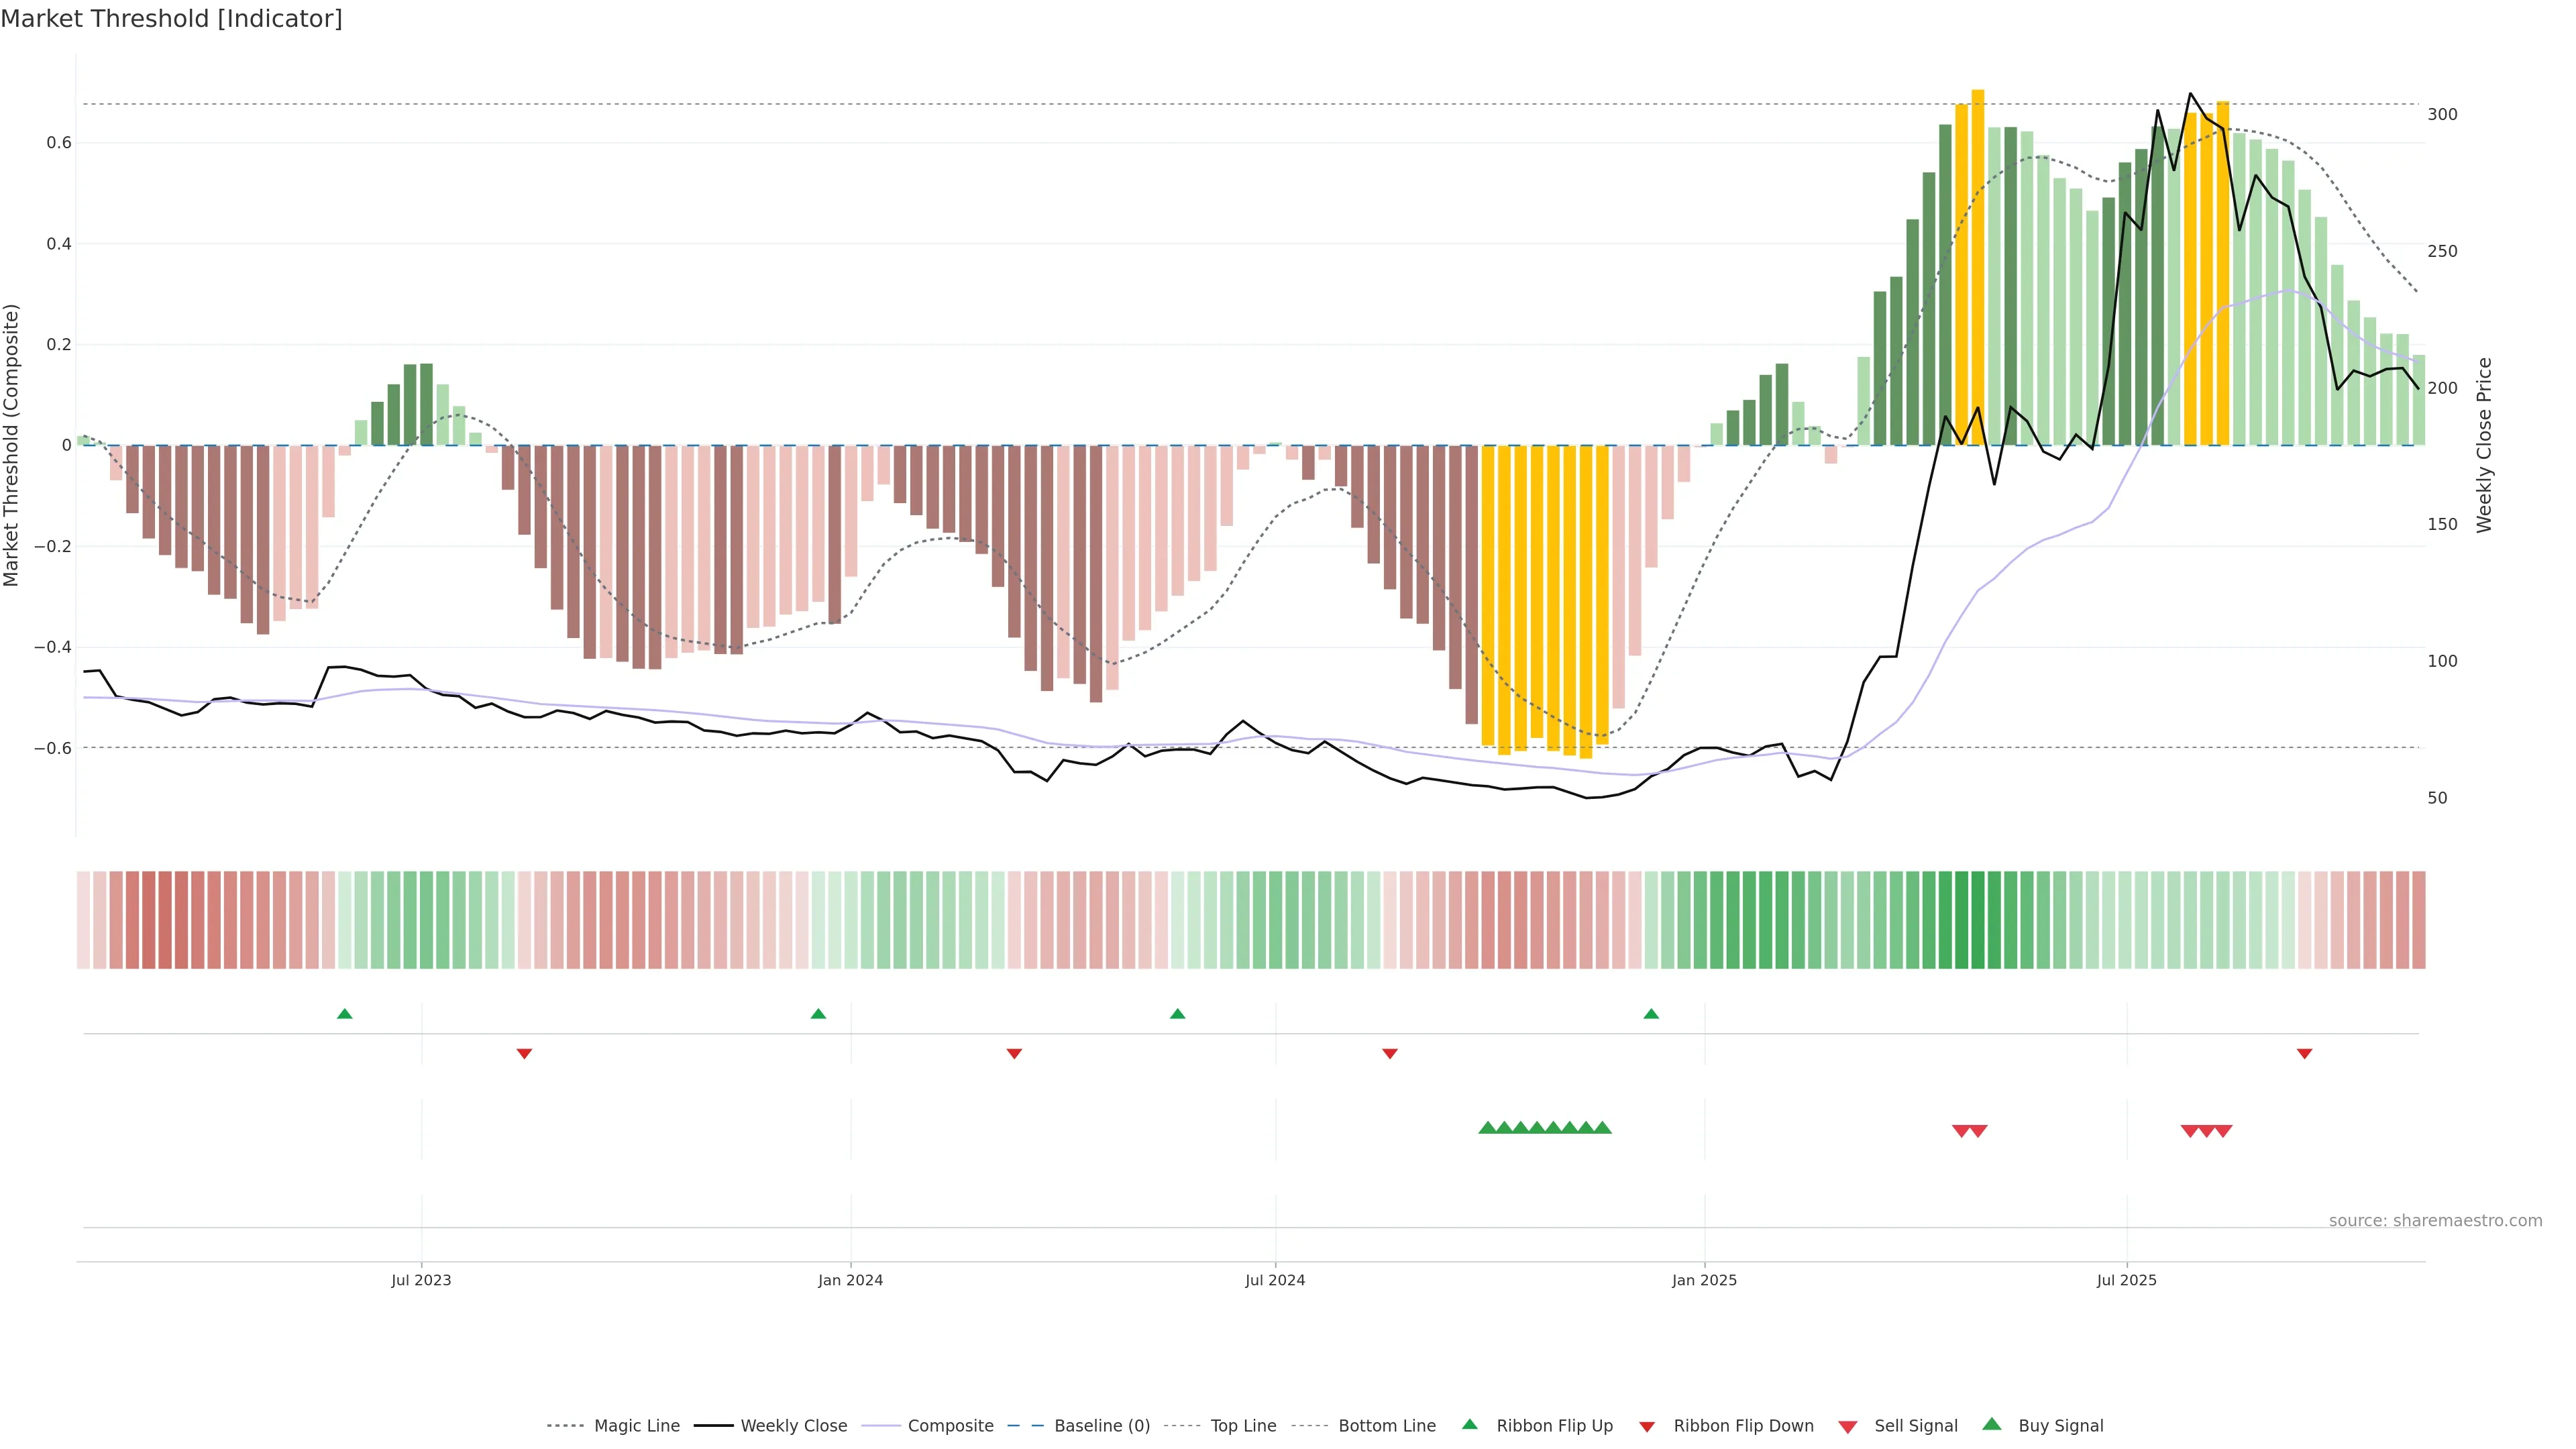The image size is (2576, 1449).
Task: Click the leftmost red Sell Signal triangle
Action: coord(1961,1131)
